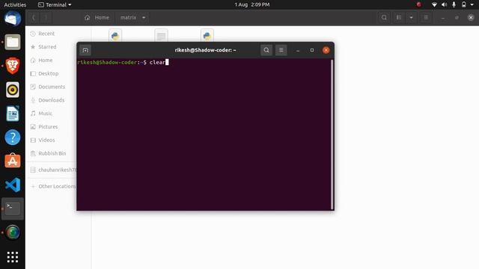Click the red recording indicator in top bar
479x269 pixels.
419,4
